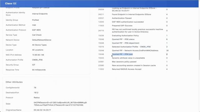This screenshot has height=112, width=200.
Task: Click the page vertical scrollbar
Action: (x=199, y=44)
